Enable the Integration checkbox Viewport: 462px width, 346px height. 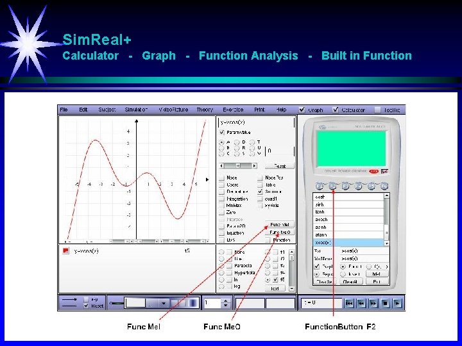click(x=221, y=199)
